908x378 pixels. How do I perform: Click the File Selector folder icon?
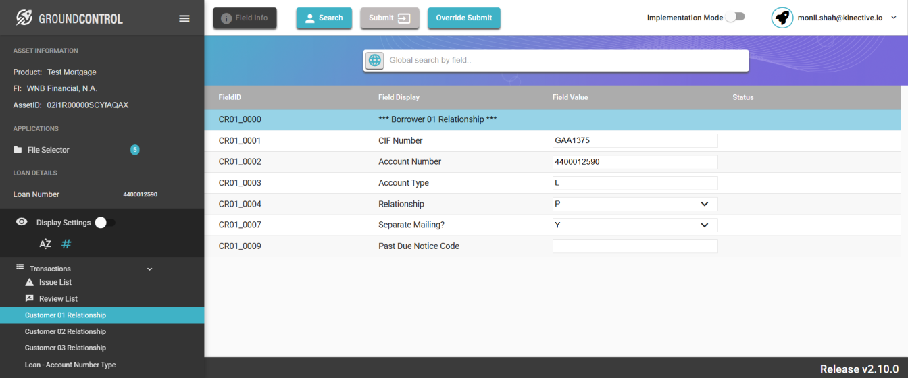[18, 150]
